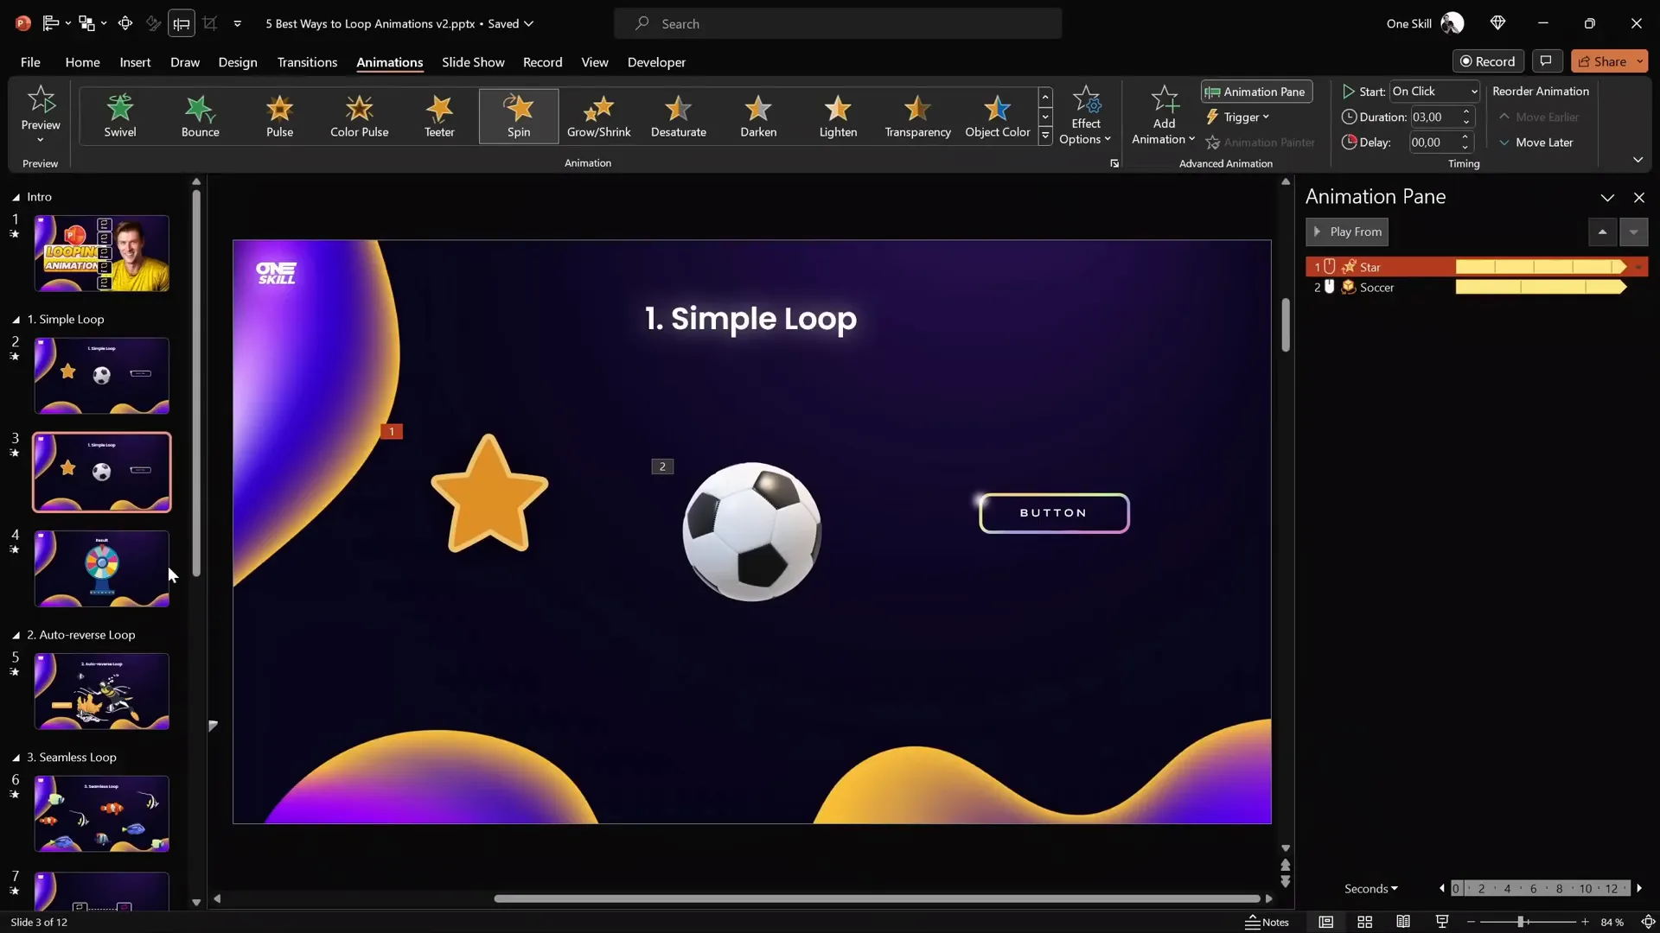The image size is (1660, 933).
Task: Switch to Slide Sorter view
Action: pos(1364,923)
